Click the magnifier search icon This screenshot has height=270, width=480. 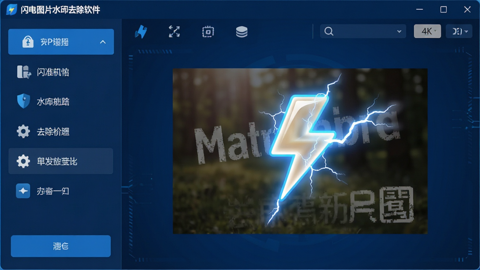click(329, 31)
